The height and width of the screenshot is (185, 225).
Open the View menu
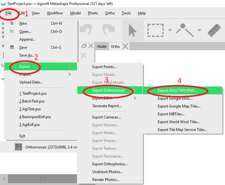[x=36, y=13]
